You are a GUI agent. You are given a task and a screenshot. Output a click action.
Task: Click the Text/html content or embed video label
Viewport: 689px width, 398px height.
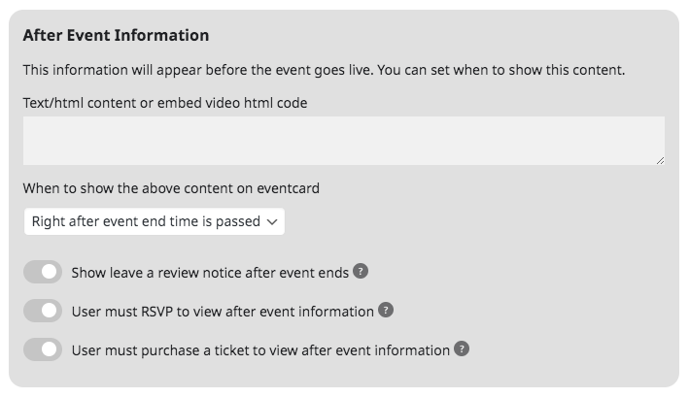click(165, 103)
